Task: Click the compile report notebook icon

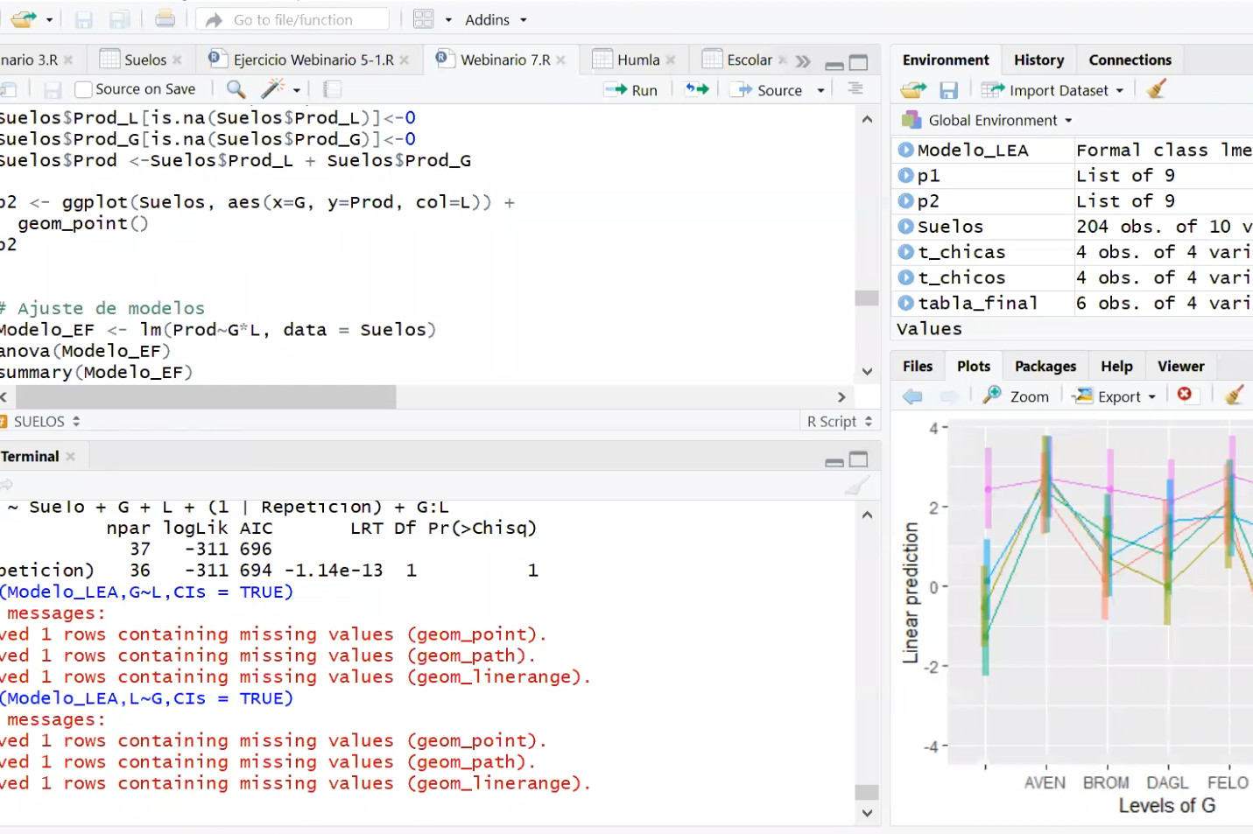Action: tap(332, 88)
